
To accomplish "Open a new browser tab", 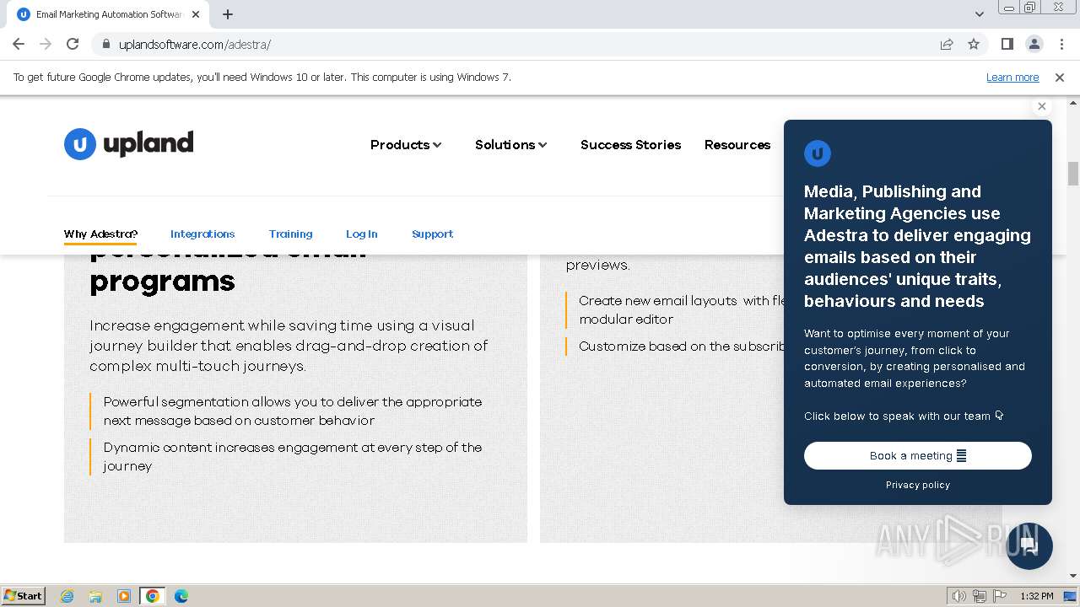I will tap(228, 14).
